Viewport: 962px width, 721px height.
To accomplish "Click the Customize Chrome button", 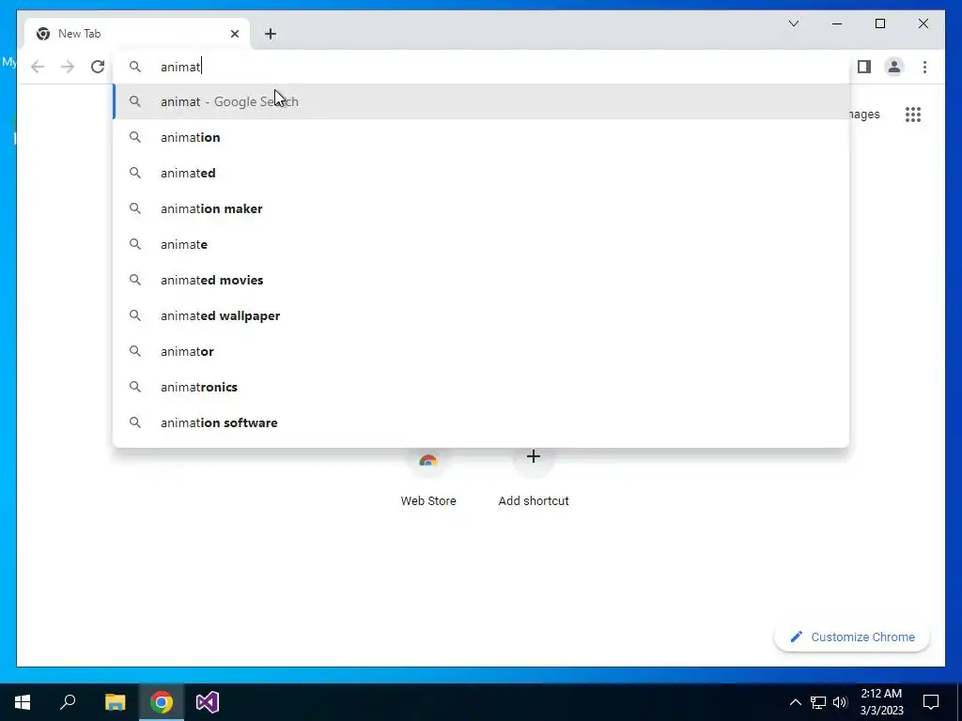I will (x=852, y=637).
